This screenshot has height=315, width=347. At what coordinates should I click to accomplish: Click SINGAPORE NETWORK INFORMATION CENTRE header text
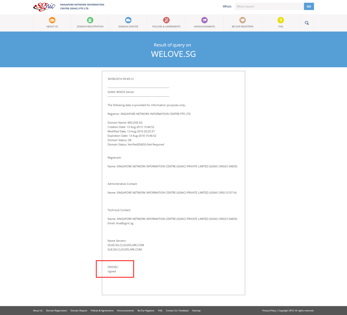82,7
